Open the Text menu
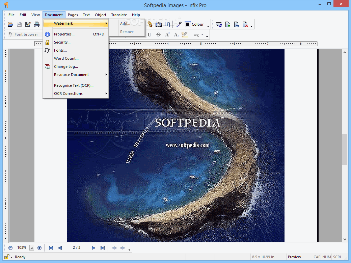 86,15
